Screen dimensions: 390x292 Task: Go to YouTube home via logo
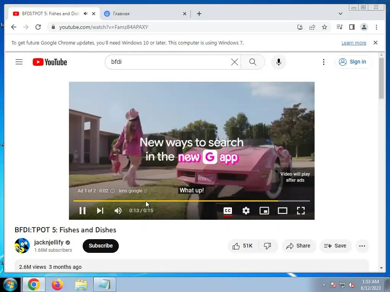pos(50,62)
